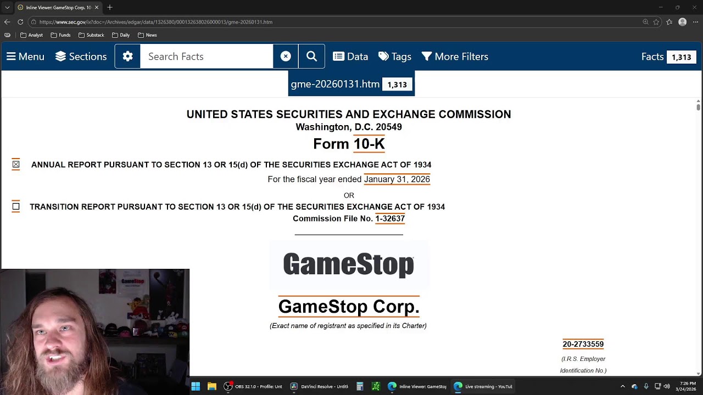Screen dimensions: 703x395
Task: Click the tagged checkbox for Annual Report
Action: [x=16, y=164]
